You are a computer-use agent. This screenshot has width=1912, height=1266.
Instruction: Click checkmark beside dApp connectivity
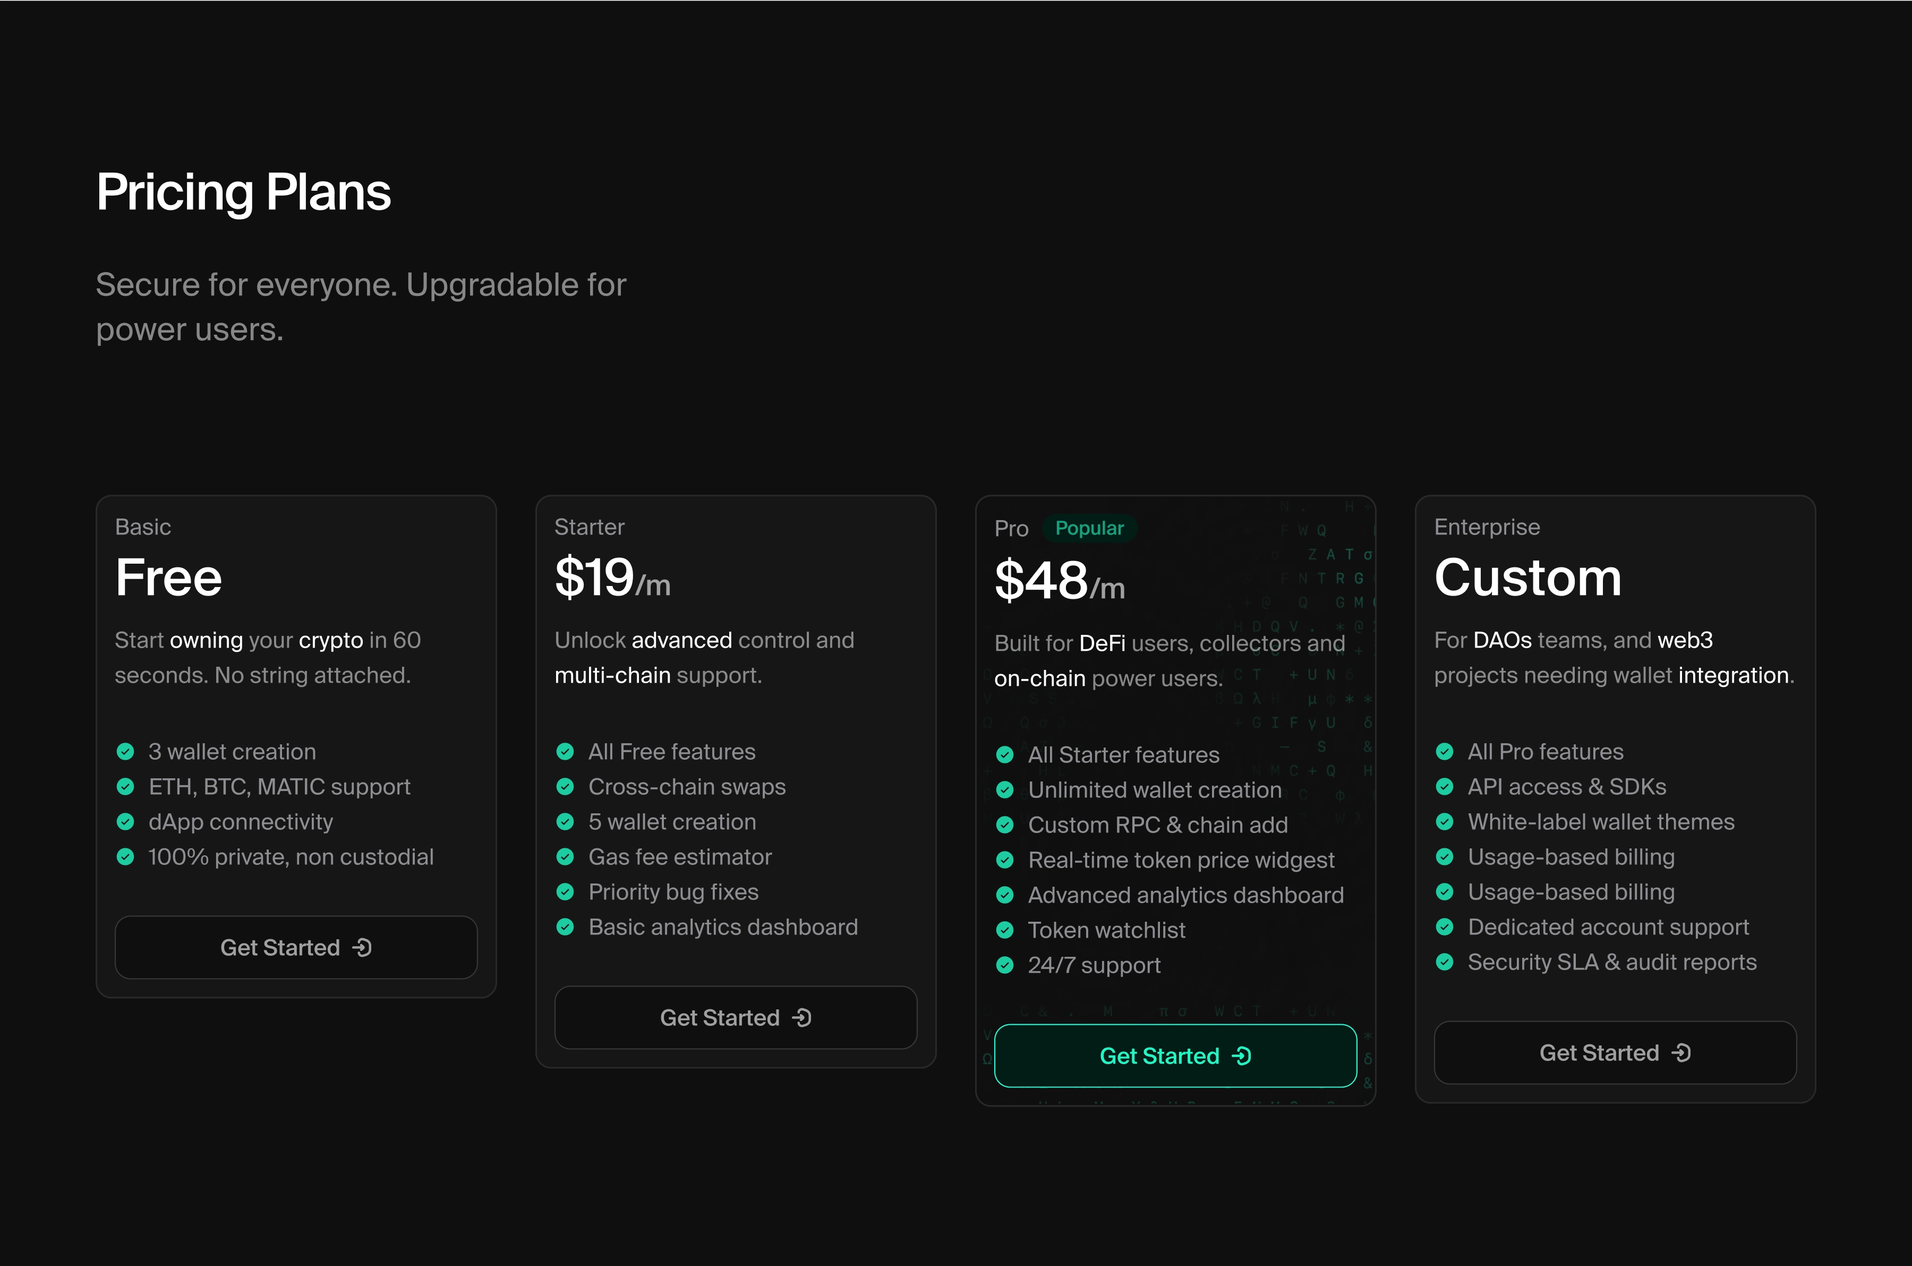[x=125, y=822]
